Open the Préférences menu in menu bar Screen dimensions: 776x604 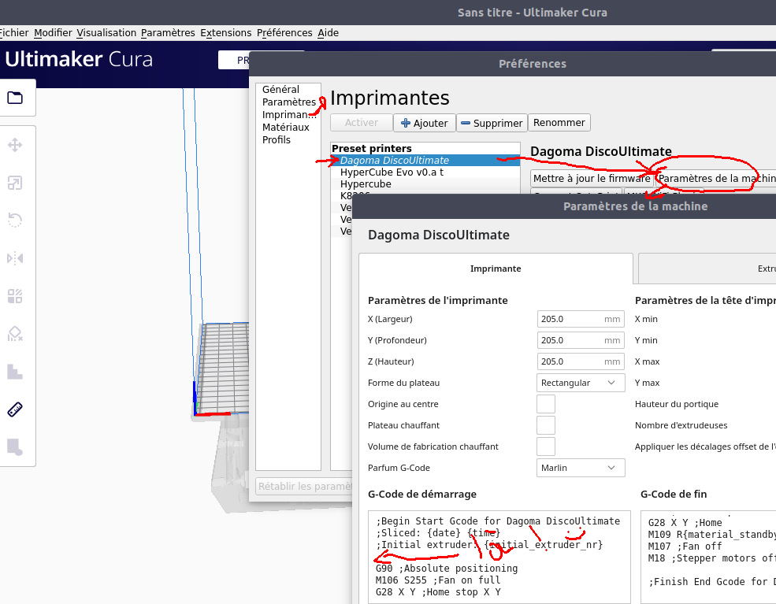click(284, 32)
